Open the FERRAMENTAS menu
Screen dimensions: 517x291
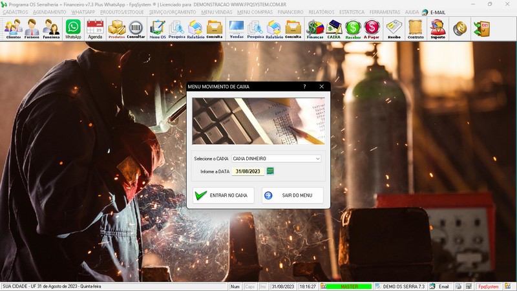385,12
